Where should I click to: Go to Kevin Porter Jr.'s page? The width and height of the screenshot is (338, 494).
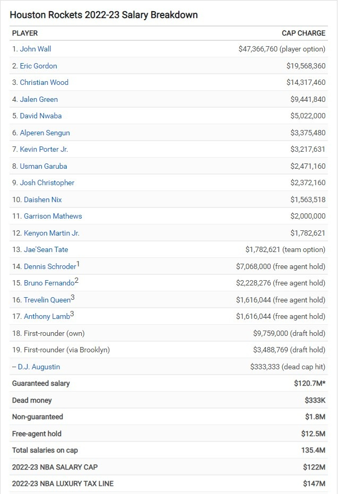44,149
